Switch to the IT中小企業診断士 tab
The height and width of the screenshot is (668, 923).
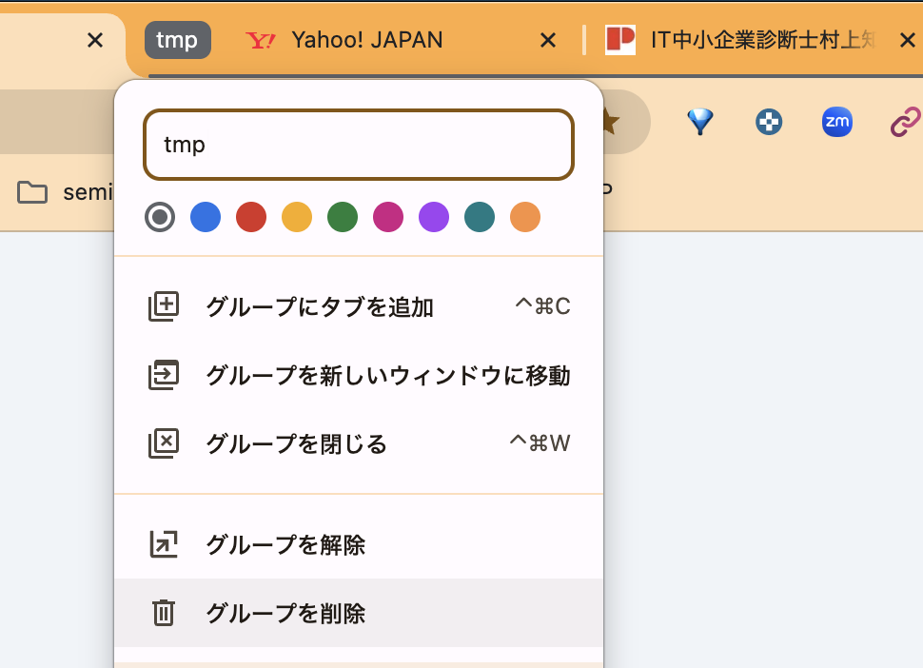[752, 40]
